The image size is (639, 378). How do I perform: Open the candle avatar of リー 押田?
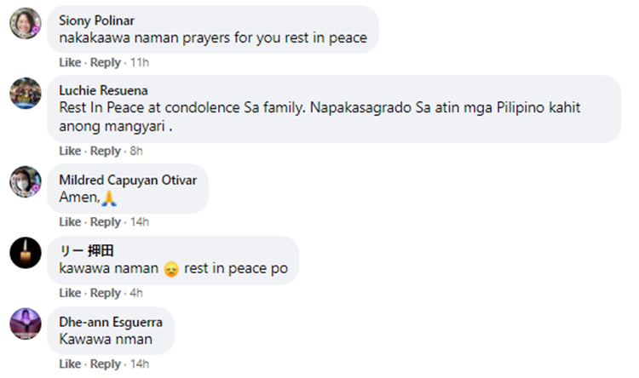coord(26,253)
